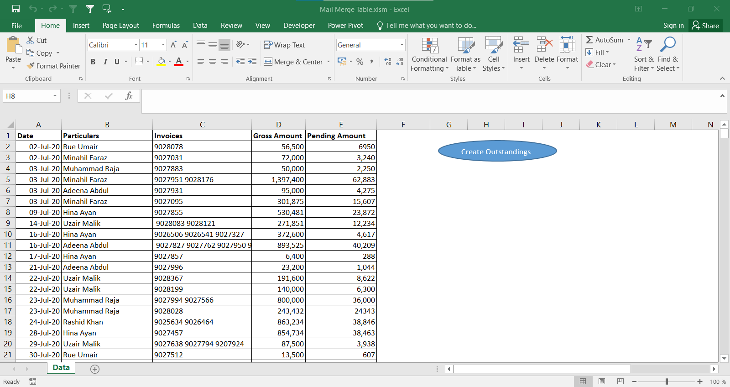
Task: Select the Format Painter tool
Action: tap(53, 66)
